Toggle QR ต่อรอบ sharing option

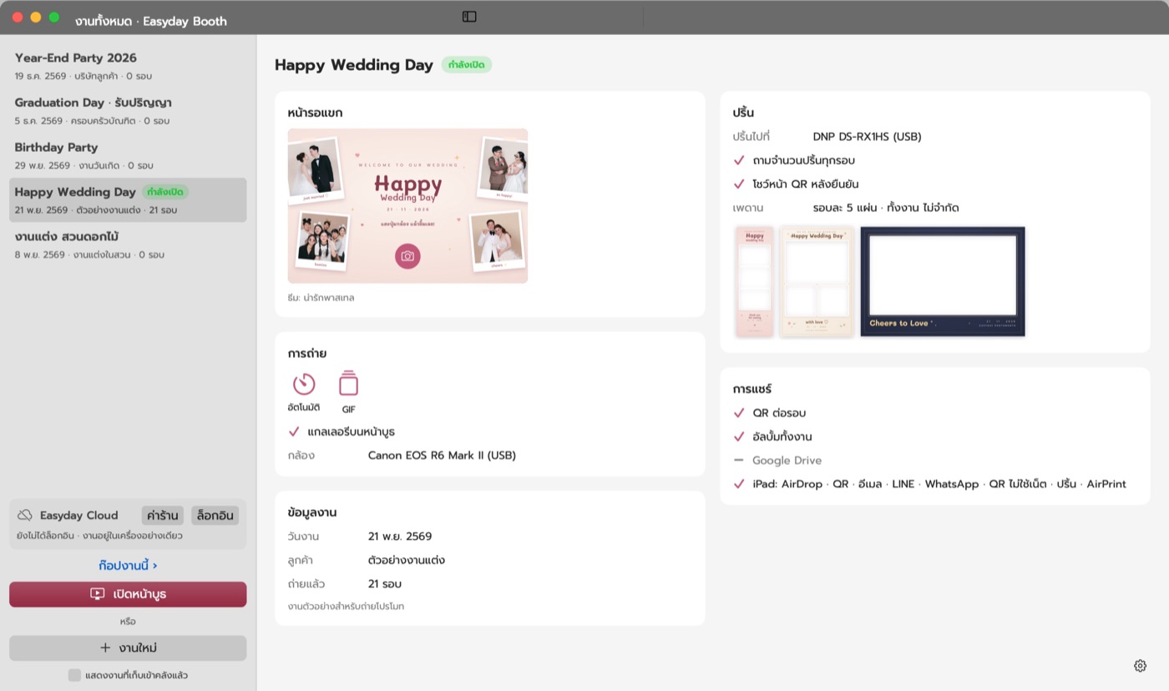click(x=739, y=413)
